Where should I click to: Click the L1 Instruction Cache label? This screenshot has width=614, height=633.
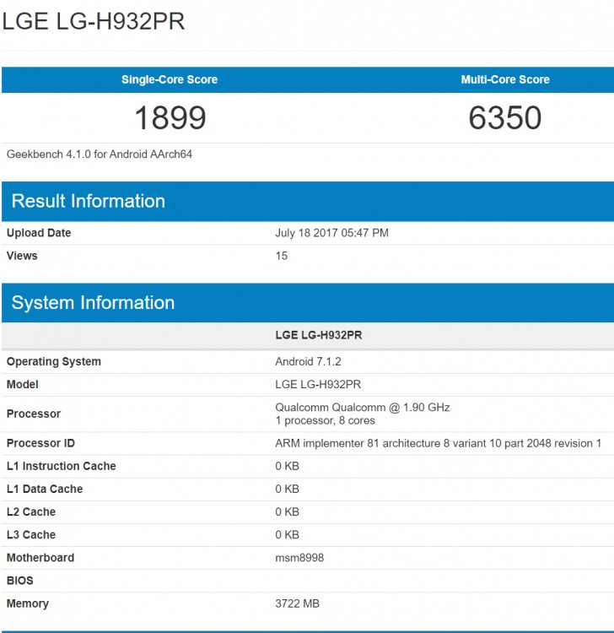click(x=61, y=466)
